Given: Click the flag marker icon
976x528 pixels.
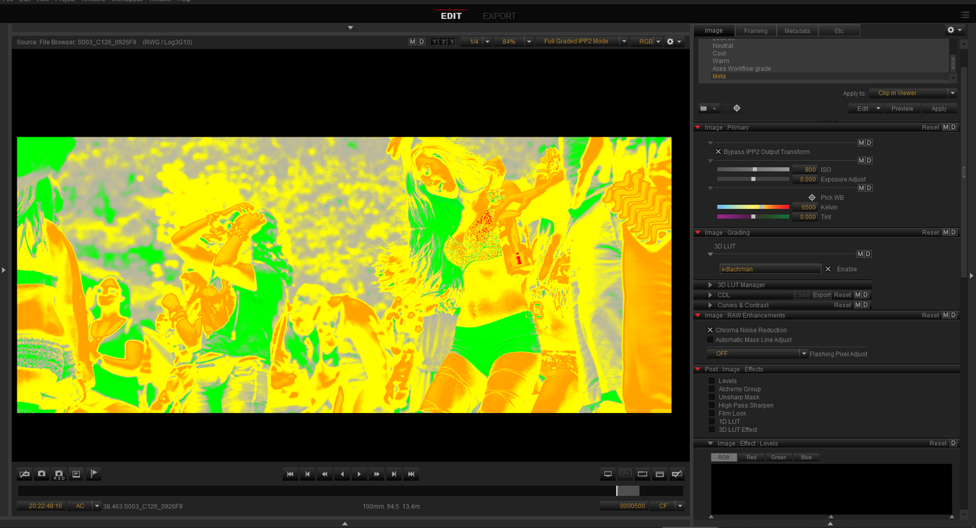Looking at the screenshot, I should tap(93, 474).
